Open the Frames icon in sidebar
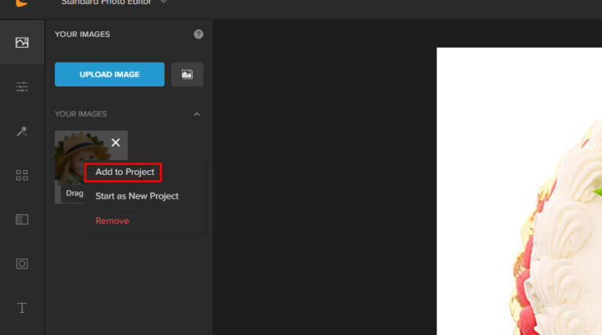 point(22,264)
